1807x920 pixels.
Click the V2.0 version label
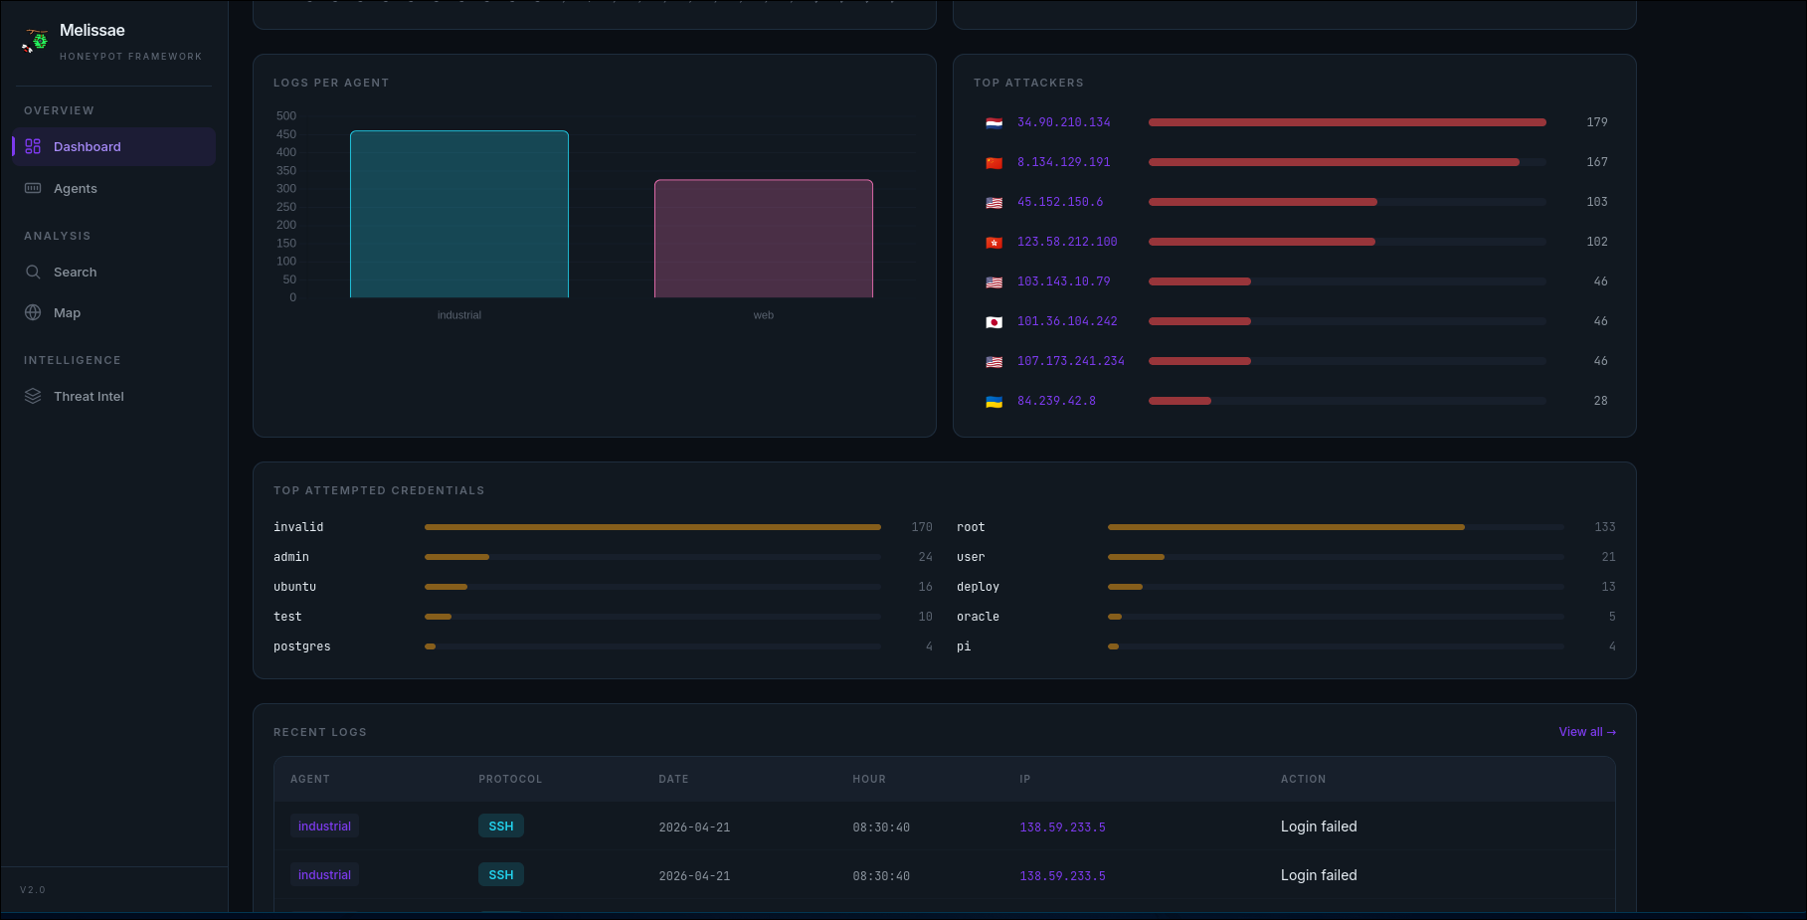click(33, 890)
